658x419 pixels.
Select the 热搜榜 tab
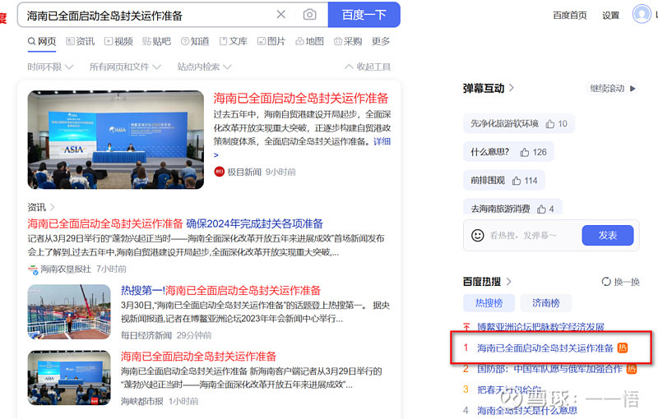pos(489,303)
